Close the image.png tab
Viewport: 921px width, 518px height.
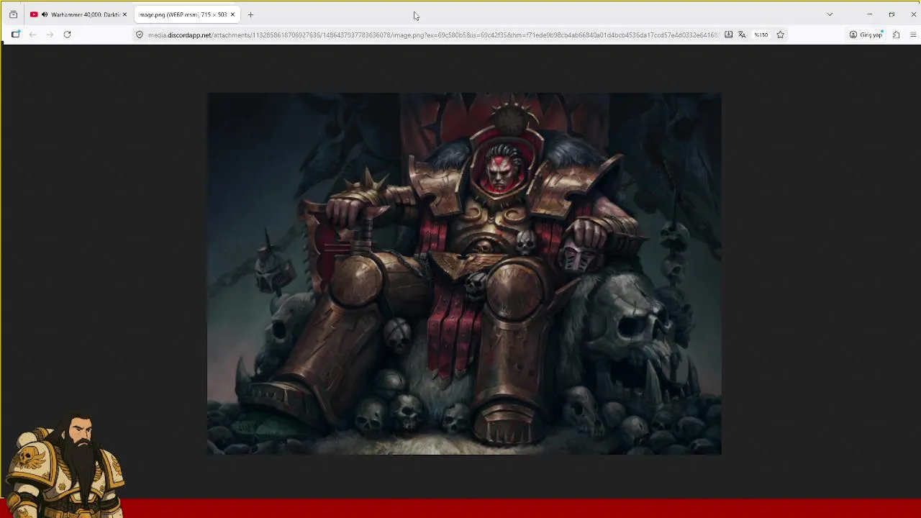click(x=232, y=14)
